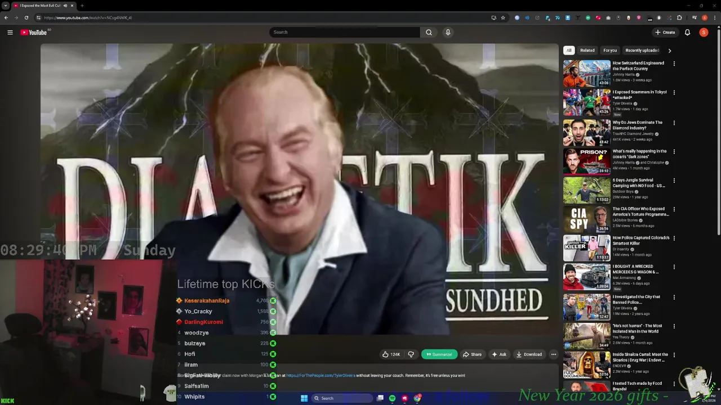721x405 pixels.
Task: Dislike the video with thumbs down
Action: (x=411, y=354)
